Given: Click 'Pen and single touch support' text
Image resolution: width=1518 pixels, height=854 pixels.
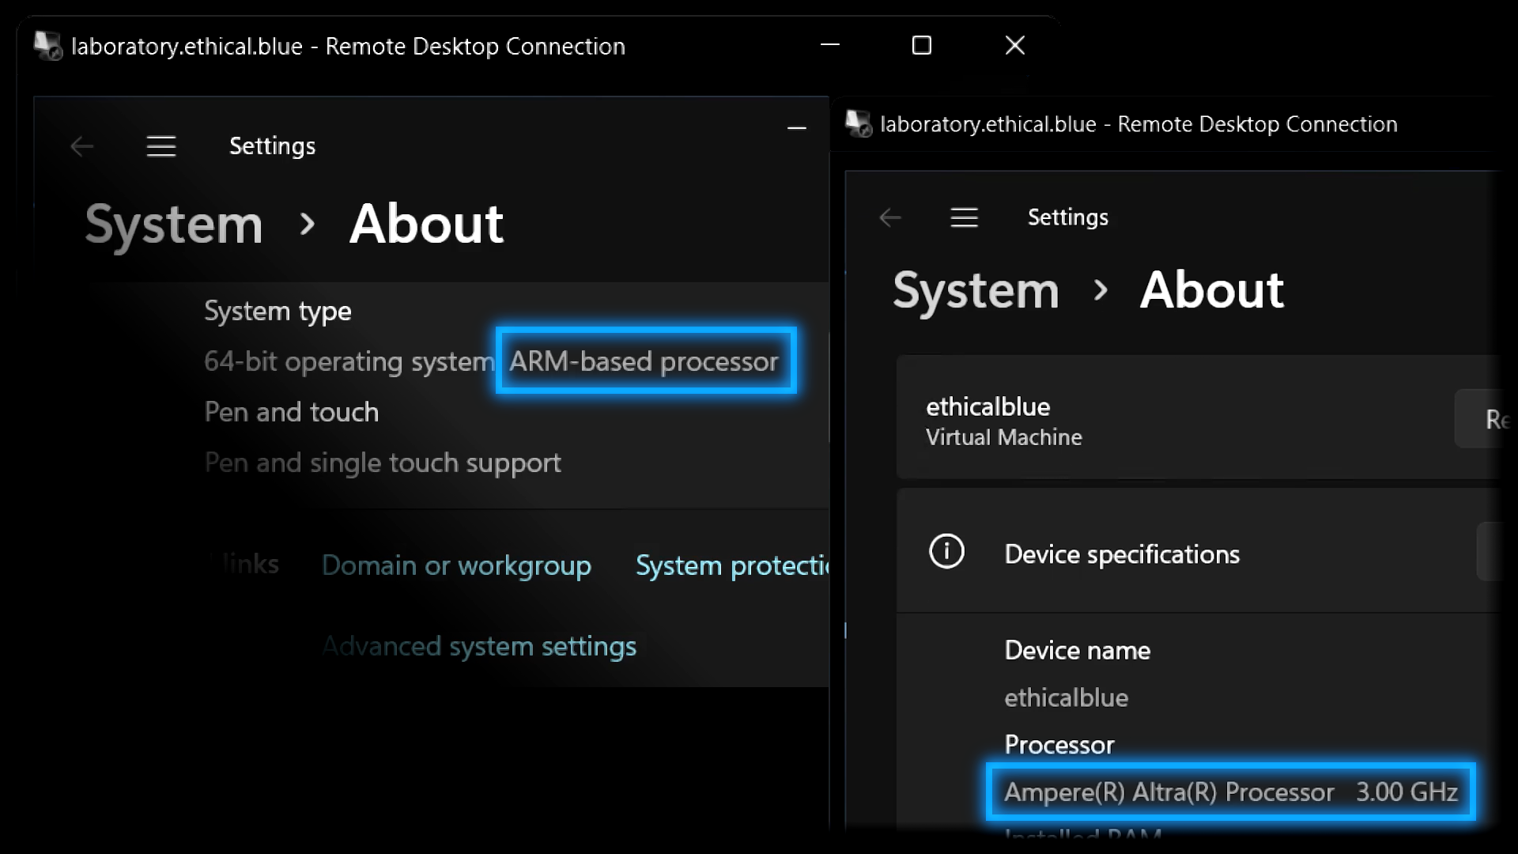Looking at the screenshot, I should 383,463.
